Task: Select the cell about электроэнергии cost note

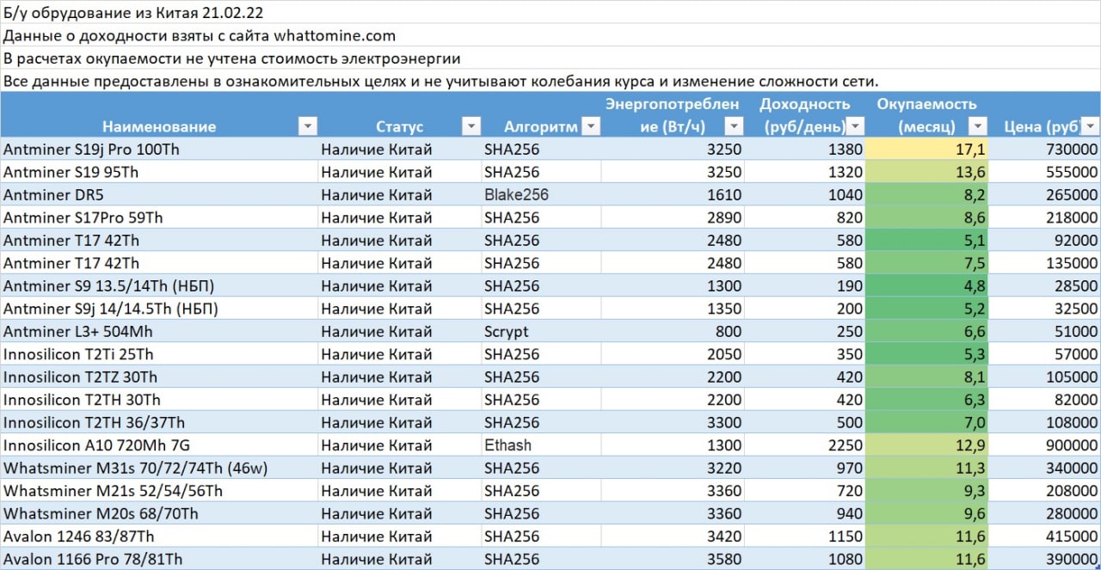Action: click(x=550, y=58)
